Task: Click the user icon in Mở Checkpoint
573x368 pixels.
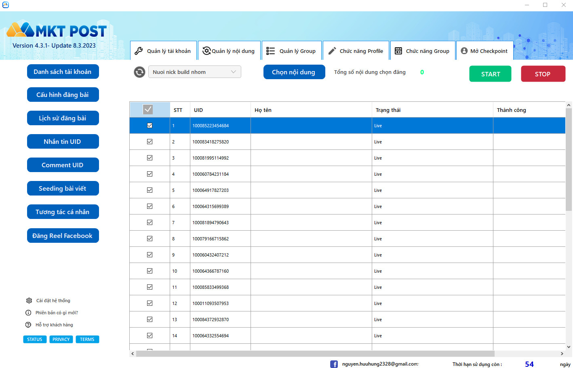Action: (x=464, y=51)
